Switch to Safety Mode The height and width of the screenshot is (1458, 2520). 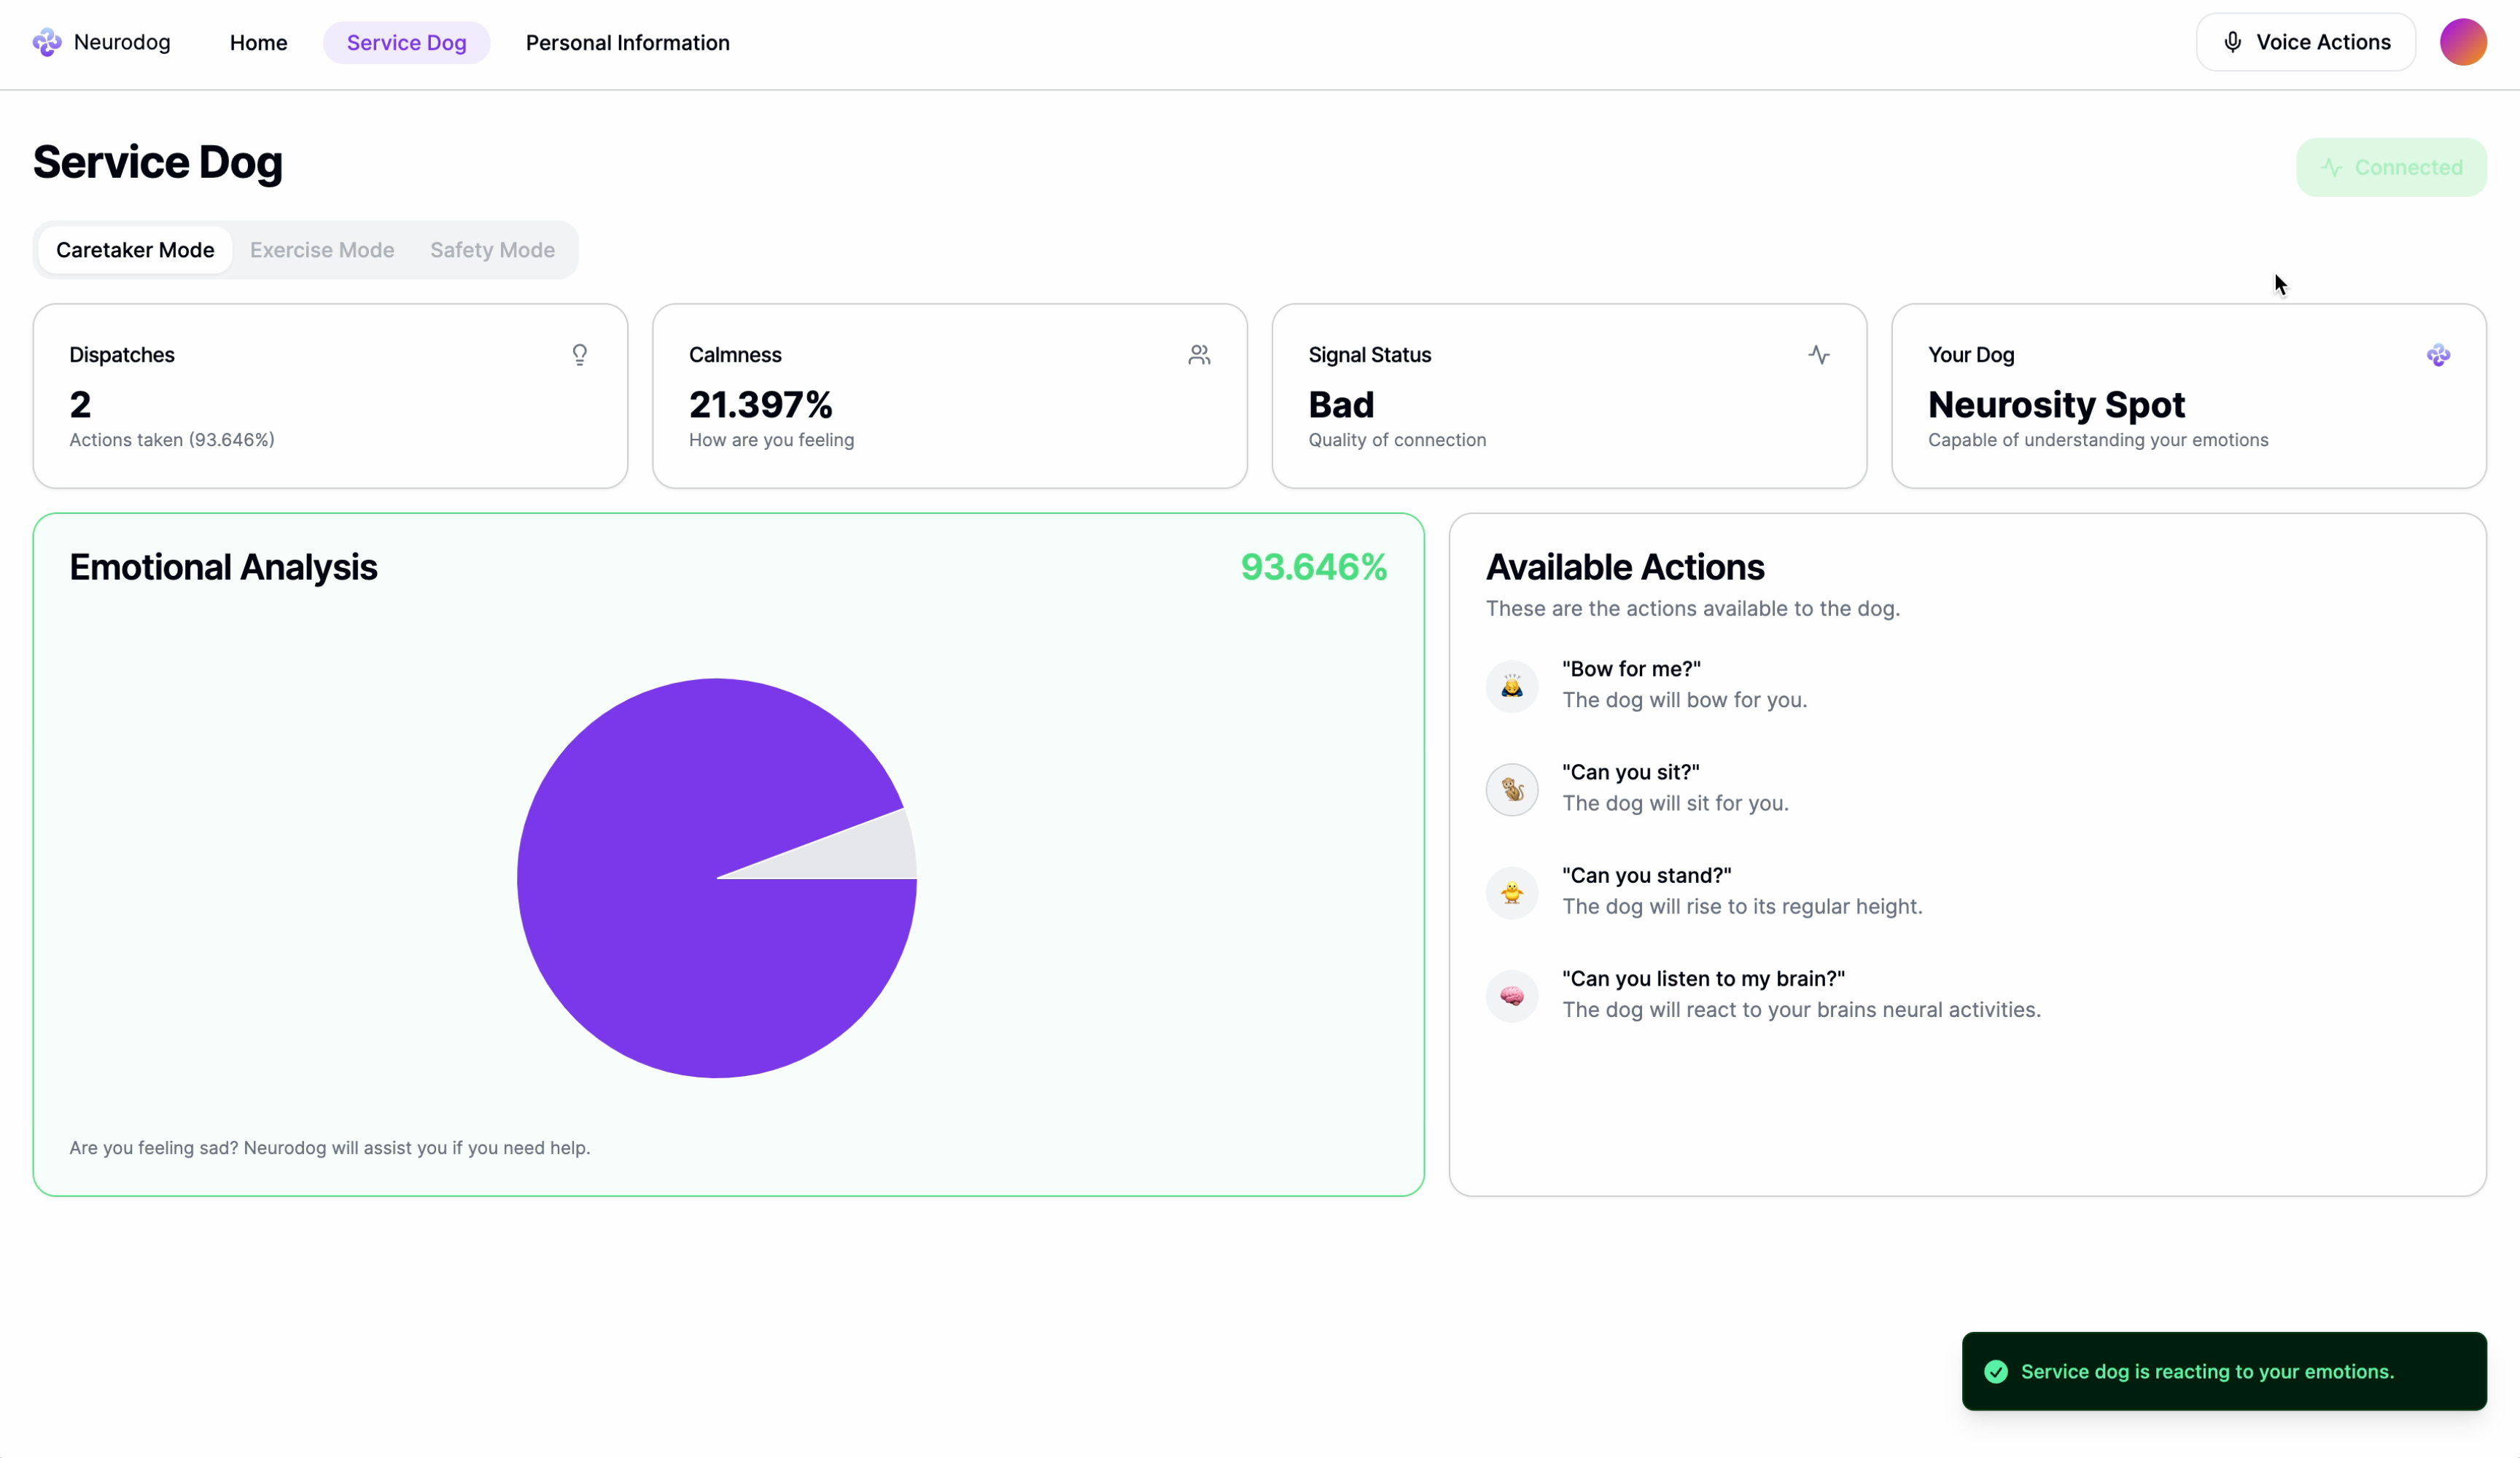(492, 250)
